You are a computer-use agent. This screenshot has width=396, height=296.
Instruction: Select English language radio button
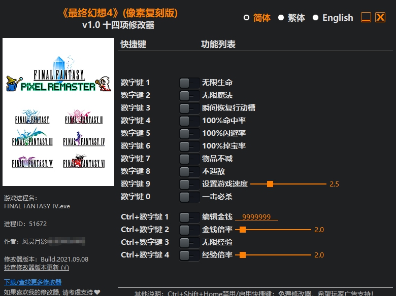tap(315, 18)
